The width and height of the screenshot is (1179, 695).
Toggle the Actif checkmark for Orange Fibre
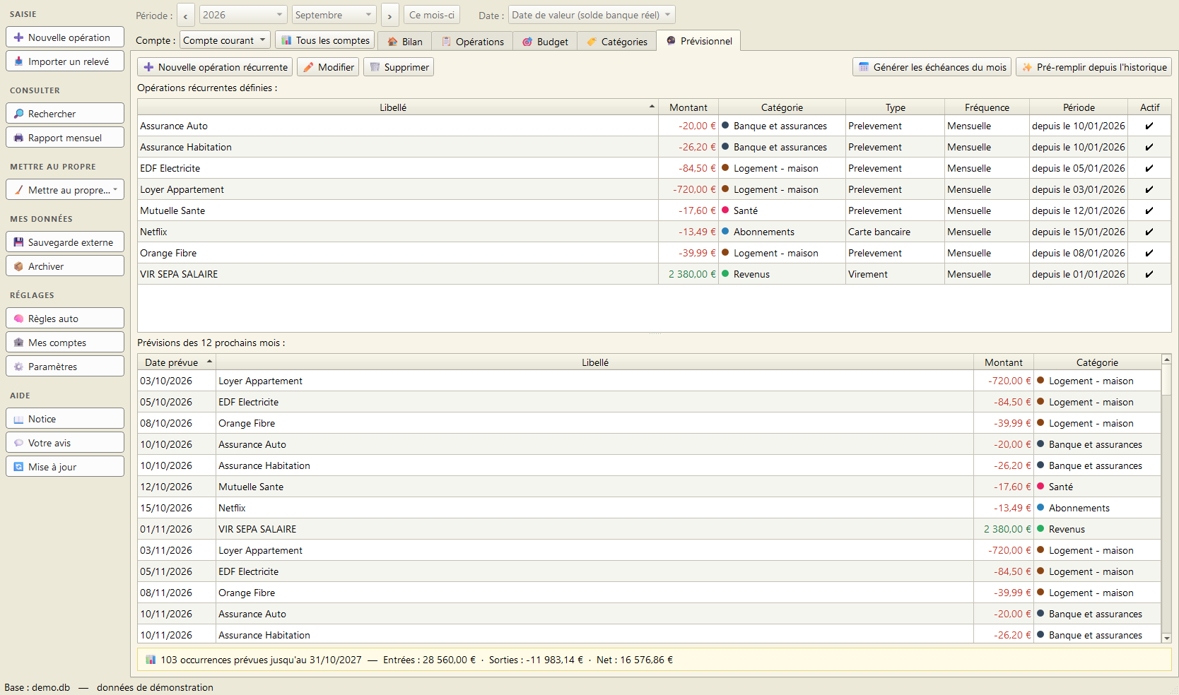[x=1149, y=253]
